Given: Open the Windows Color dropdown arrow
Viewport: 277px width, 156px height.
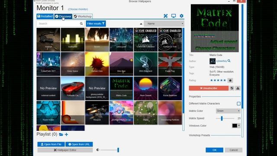Looking at the screenshot, I should (x=239, y=126).
